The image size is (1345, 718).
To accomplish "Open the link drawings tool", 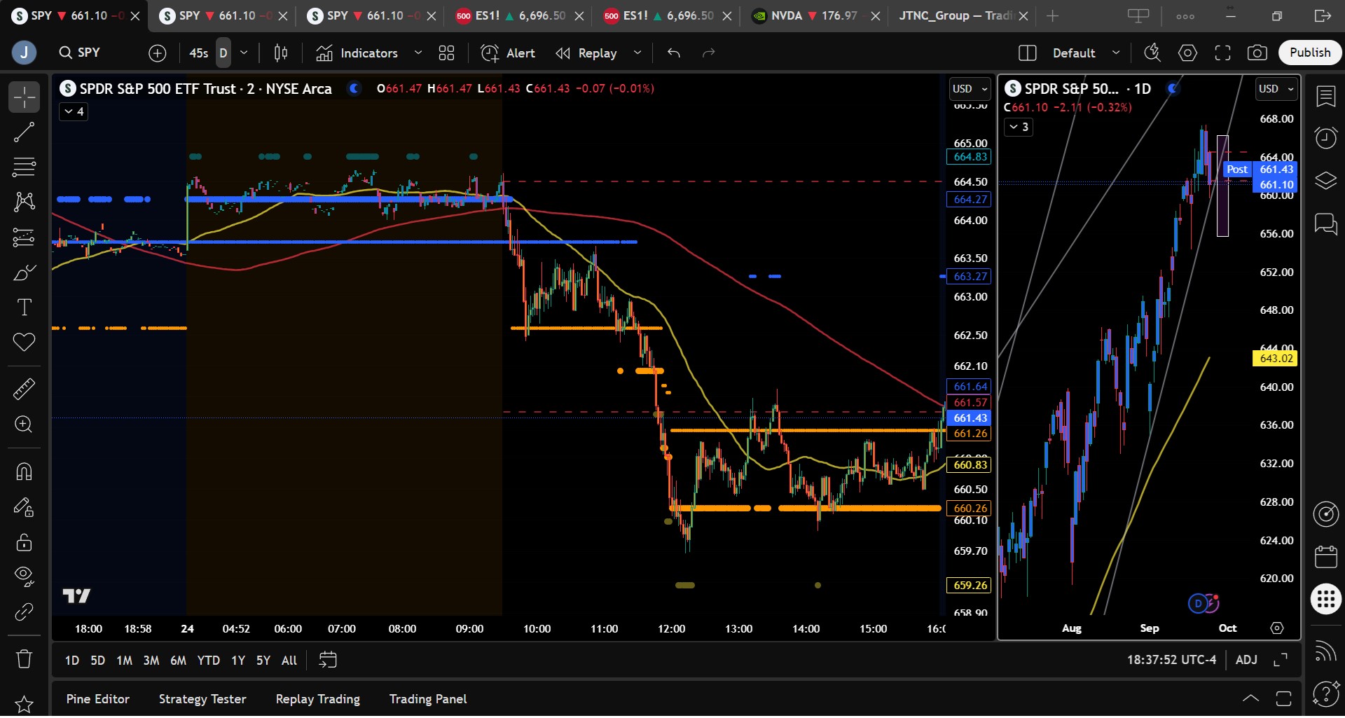I will [x=24, y=612].
